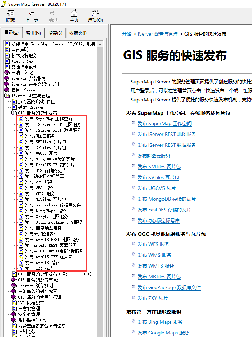The image size is (252, 337).
Task: Select tree item 发布 SMTiles 瓦片包
Action: pos(45,142)
